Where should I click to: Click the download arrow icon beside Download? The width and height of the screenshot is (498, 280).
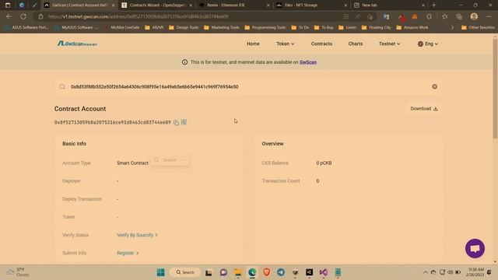point(436,109)
